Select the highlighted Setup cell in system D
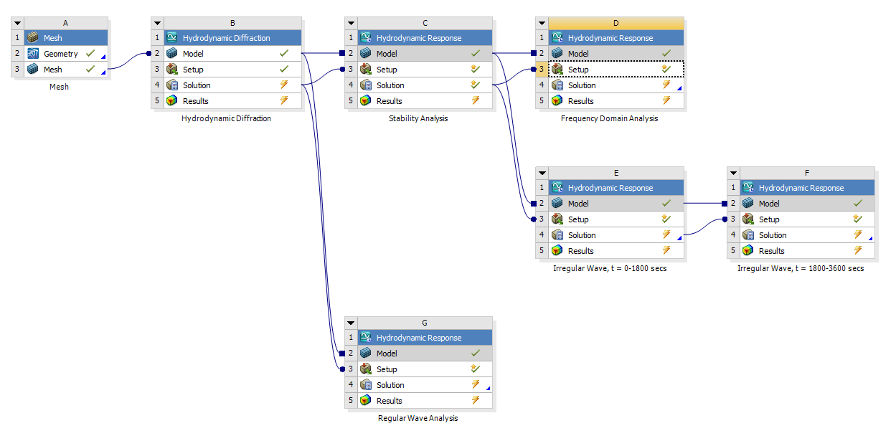 [x=617, y=70]
